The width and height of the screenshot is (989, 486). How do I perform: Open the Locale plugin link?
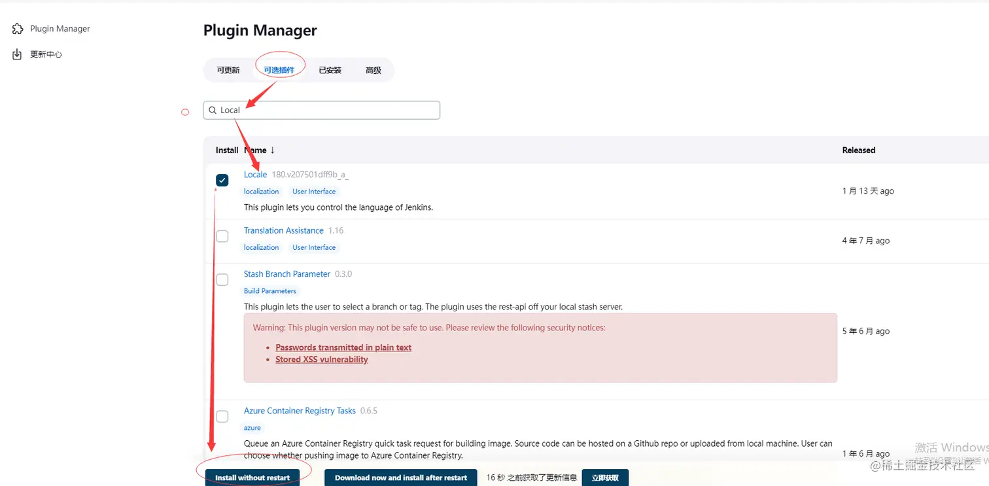(255, 175)
